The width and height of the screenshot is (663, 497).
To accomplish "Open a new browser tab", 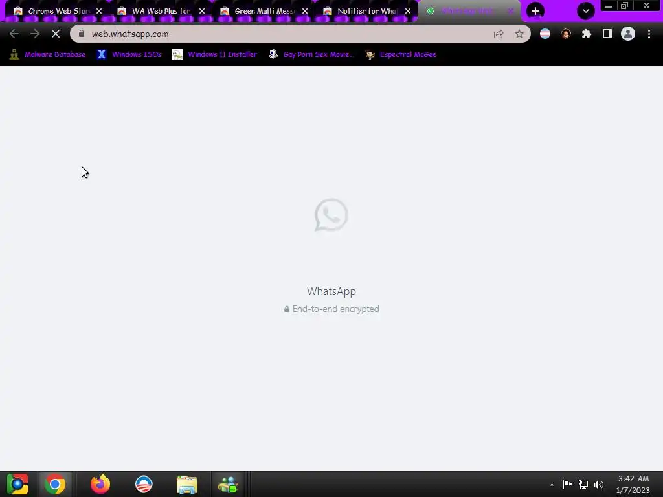I will (x=535, y=11).
